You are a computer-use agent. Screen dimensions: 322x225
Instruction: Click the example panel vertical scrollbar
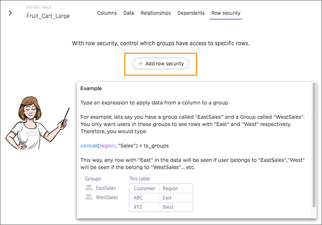pos(314,145)
